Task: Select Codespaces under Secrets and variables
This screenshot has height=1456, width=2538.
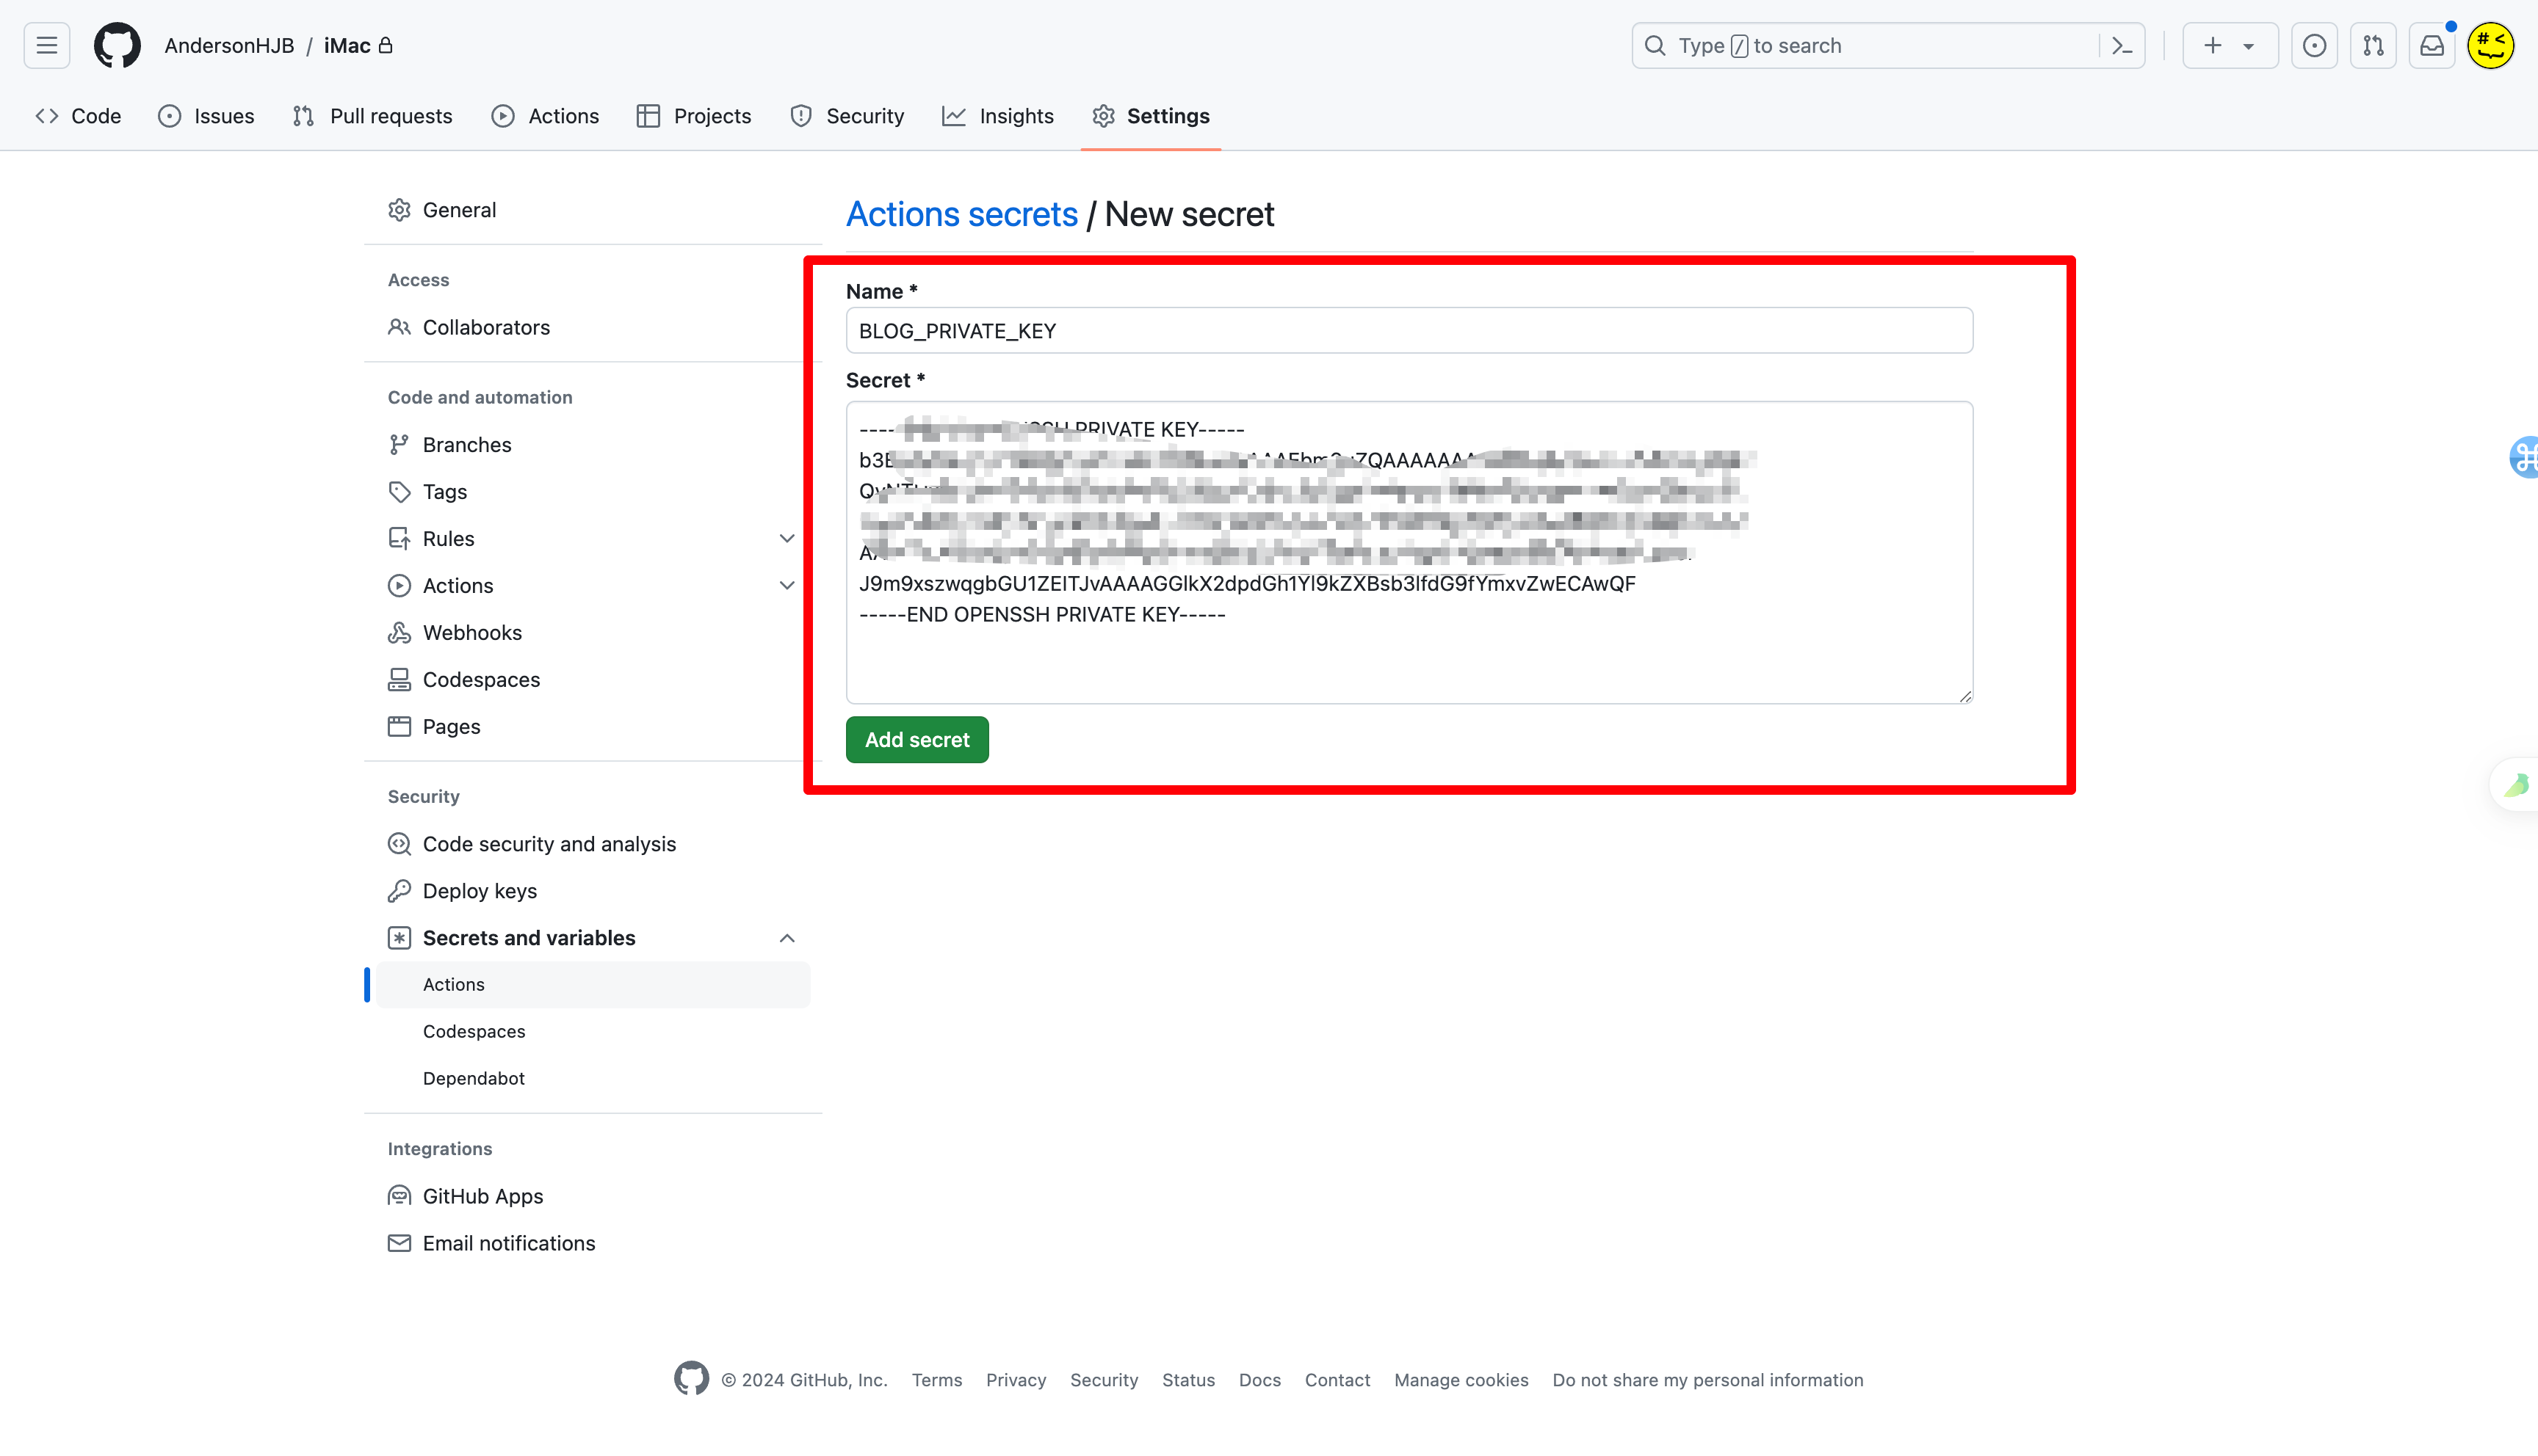Action: pyautogui.click(x=474, y=1032)
